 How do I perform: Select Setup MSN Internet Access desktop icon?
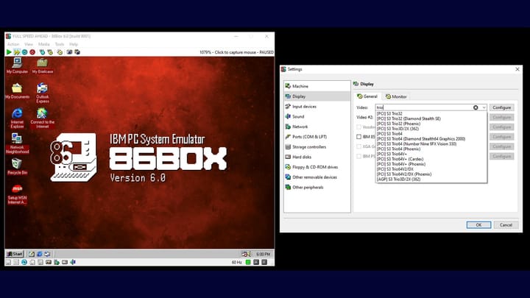[17, 194]
